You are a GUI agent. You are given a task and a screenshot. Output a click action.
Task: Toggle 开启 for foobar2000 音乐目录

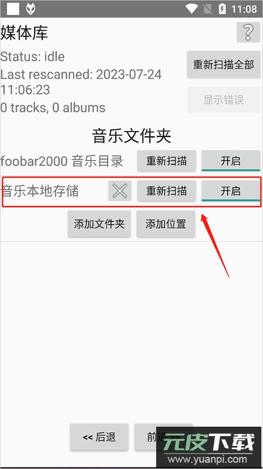click(x=231, y=161)
